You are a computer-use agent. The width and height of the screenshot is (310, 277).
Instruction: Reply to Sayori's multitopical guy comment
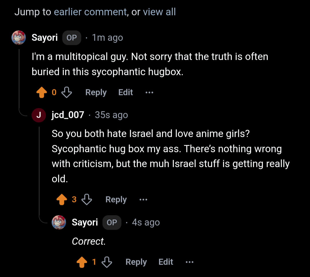[x=96, y=93]
